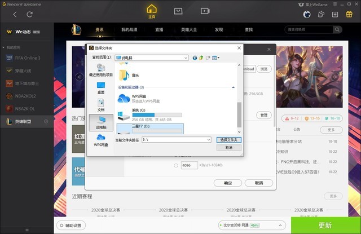Open the 直播 tab
This screenshot has width=361, height=234.
pos(159,30)
